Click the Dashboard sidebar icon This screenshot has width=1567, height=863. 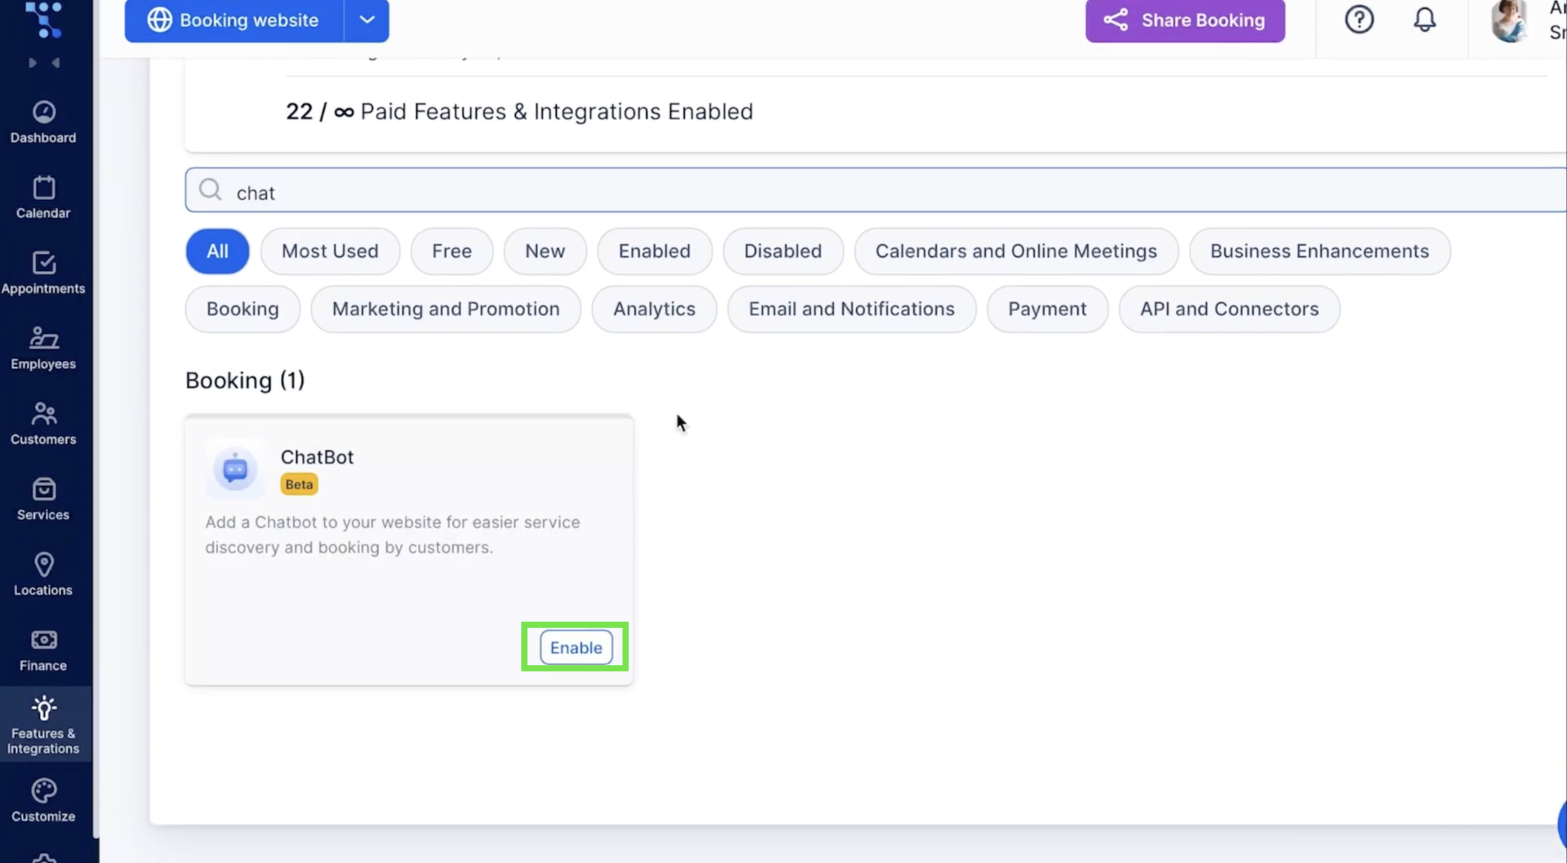point(44,120)
